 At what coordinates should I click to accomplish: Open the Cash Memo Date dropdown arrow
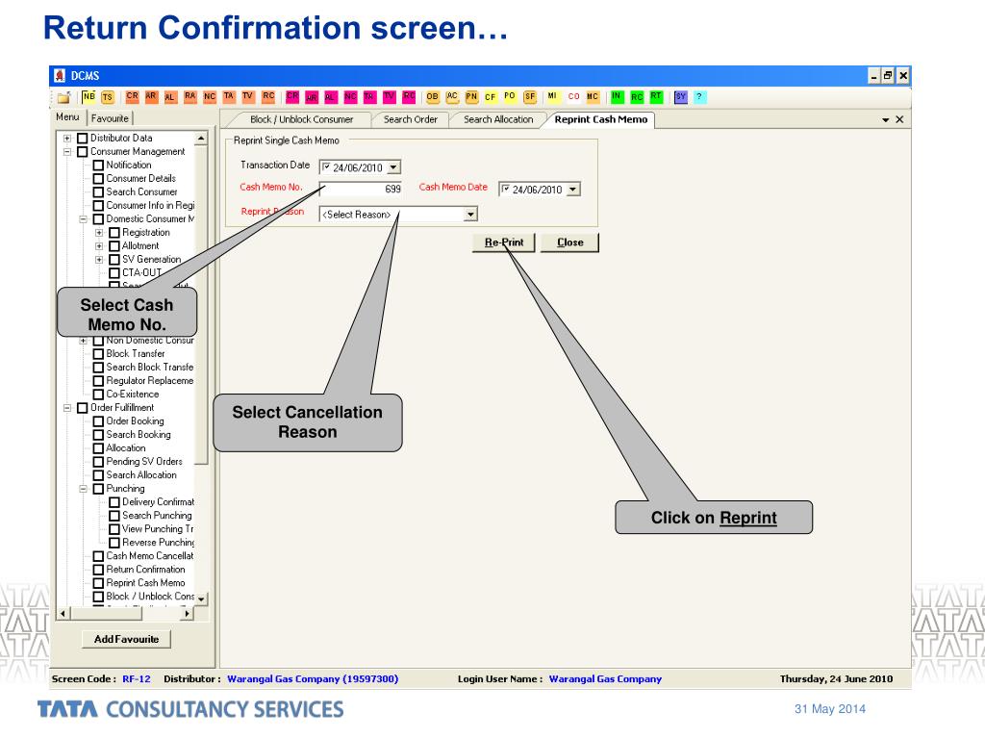(573, 190)
